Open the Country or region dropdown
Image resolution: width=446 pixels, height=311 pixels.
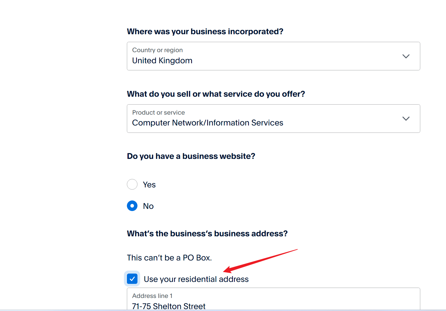[273, 56]
